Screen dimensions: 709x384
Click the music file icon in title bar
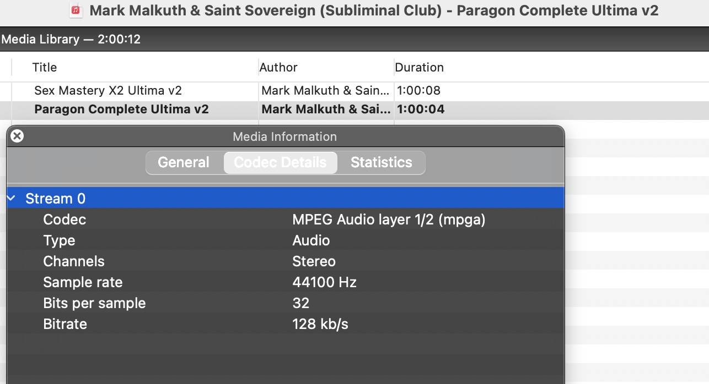[77, 10]
